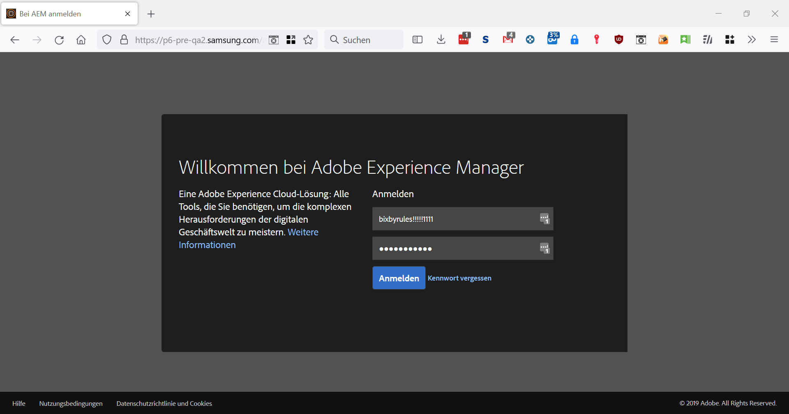Toggle the sidebar view

pos(418,40)
